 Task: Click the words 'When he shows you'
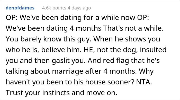(127, 39)
